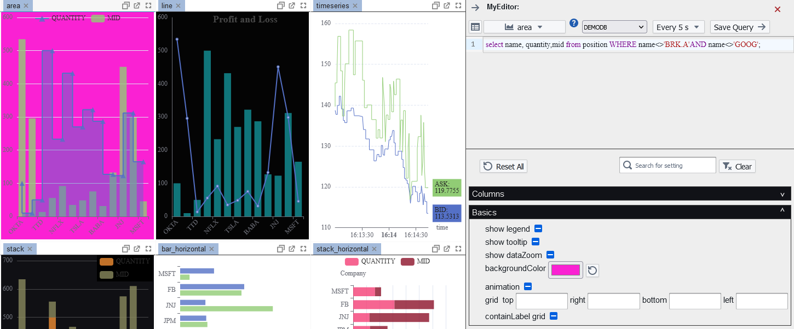Screen dimensions: 794x329
Task: Click the duplicate-windows icon of the stack panel
Action: pos(125,249)
